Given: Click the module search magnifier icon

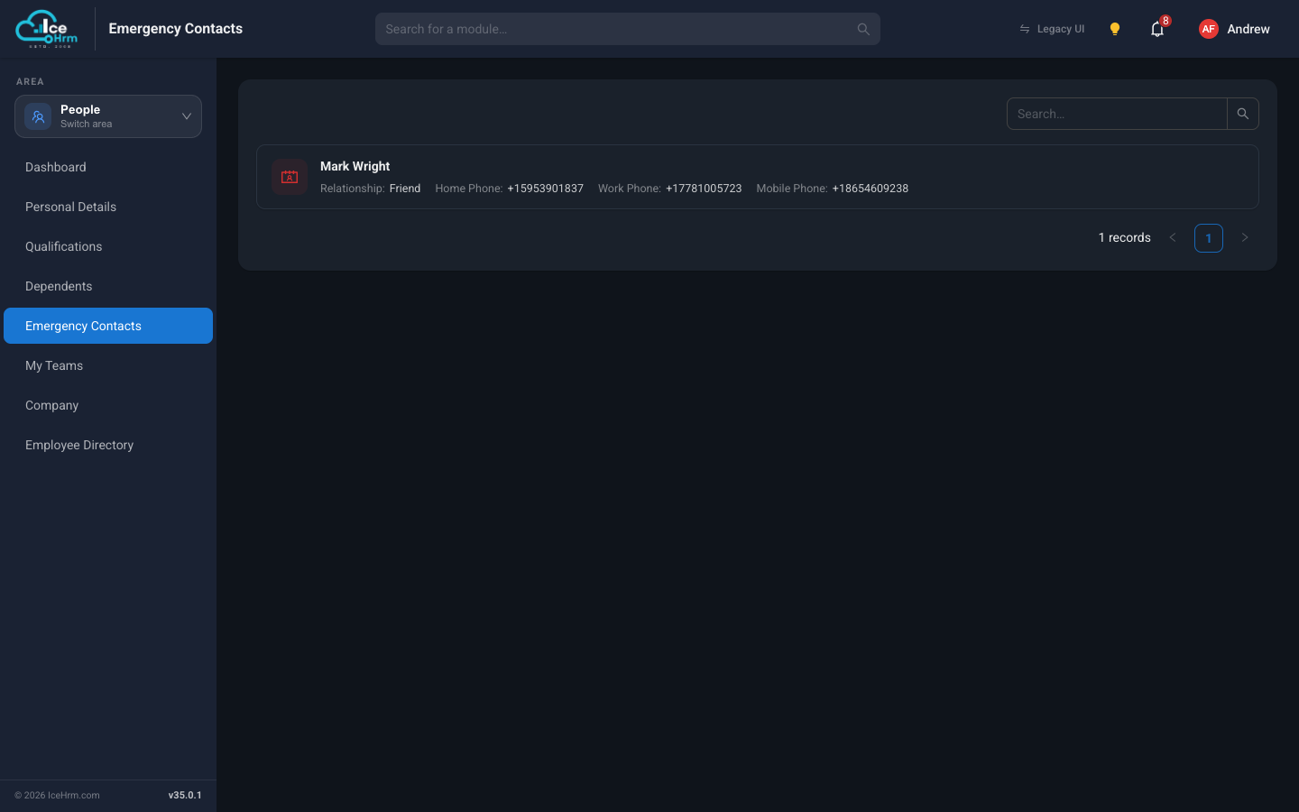Looking at the screenshot, I should point(863,29).
